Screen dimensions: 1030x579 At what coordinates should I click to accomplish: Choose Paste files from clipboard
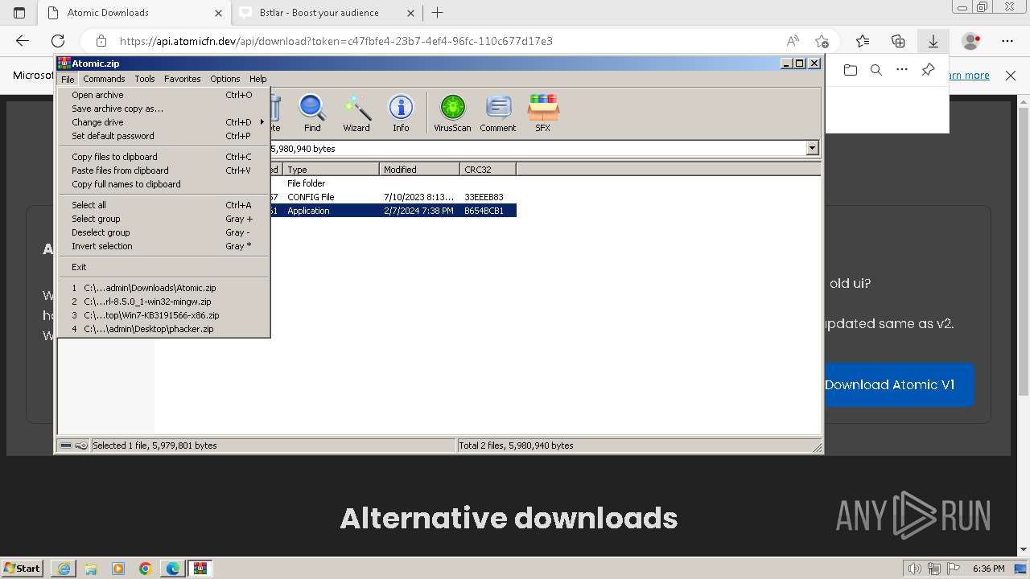(164, 170)
